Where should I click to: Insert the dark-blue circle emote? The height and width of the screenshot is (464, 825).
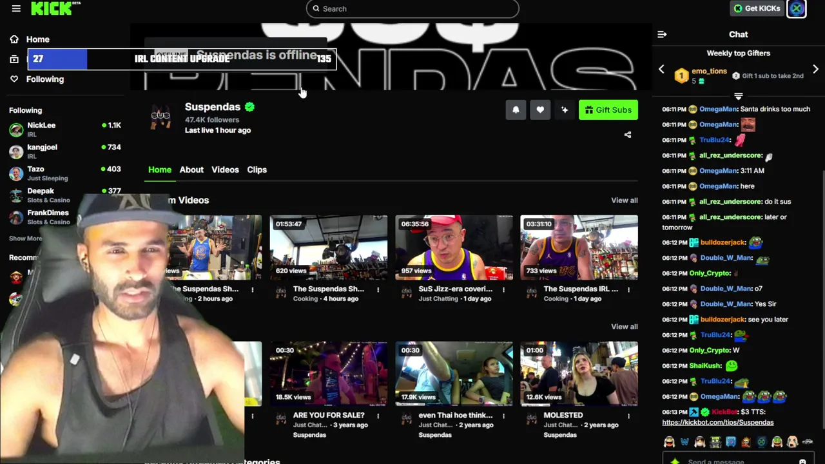point(761,442)
